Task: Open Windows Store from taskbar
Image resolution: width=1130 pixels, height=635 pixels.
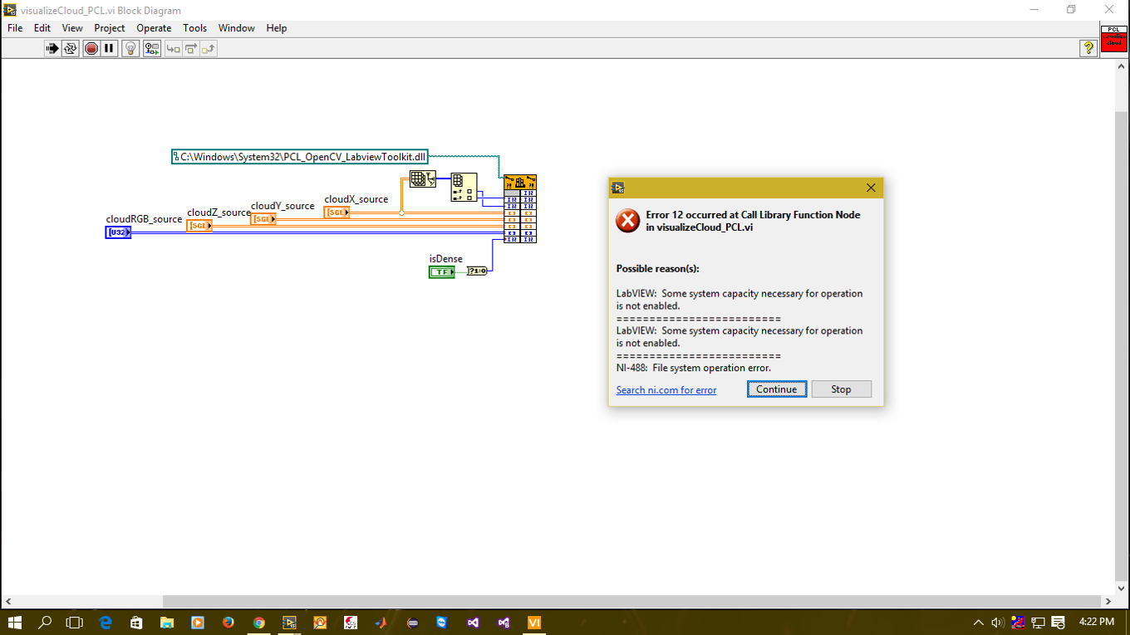Action: [136, 622]
